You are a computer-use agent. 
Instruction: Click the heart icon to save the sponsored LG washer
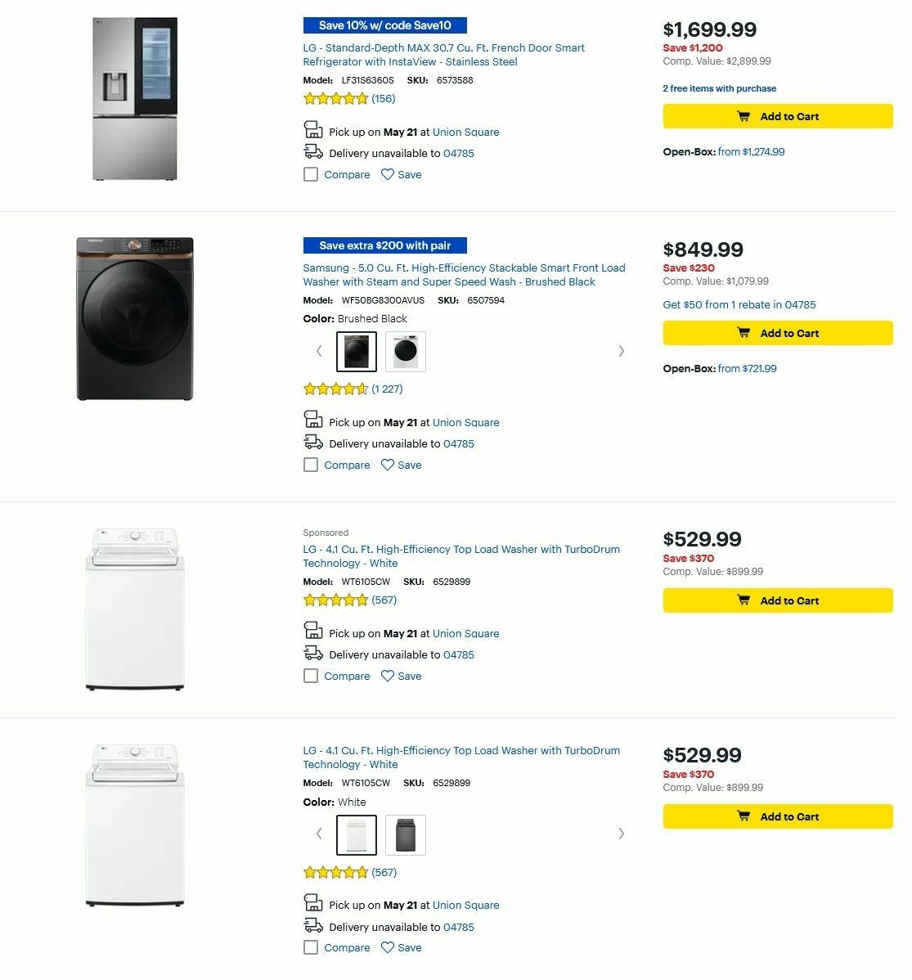click(x=387, y=675)
